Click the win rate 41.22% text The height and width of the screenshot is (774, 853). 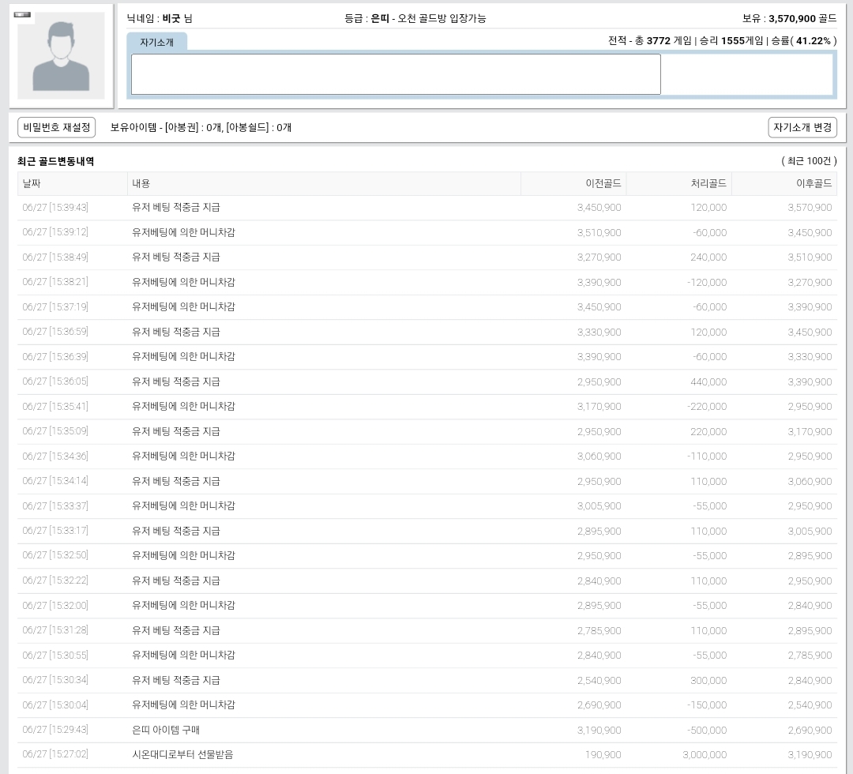(x=814, y=41)
